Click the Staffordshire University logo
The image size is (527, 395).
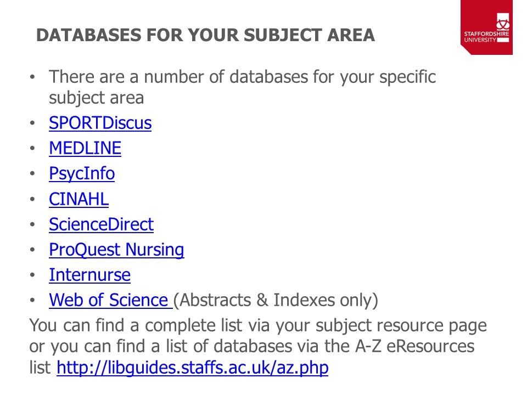[x=486, y=27]
